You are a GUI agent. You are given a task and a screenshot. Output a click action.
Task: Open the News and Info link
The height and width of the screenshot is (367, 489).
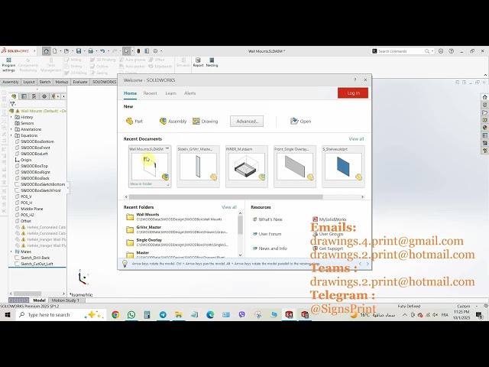[x=270, y=248]
